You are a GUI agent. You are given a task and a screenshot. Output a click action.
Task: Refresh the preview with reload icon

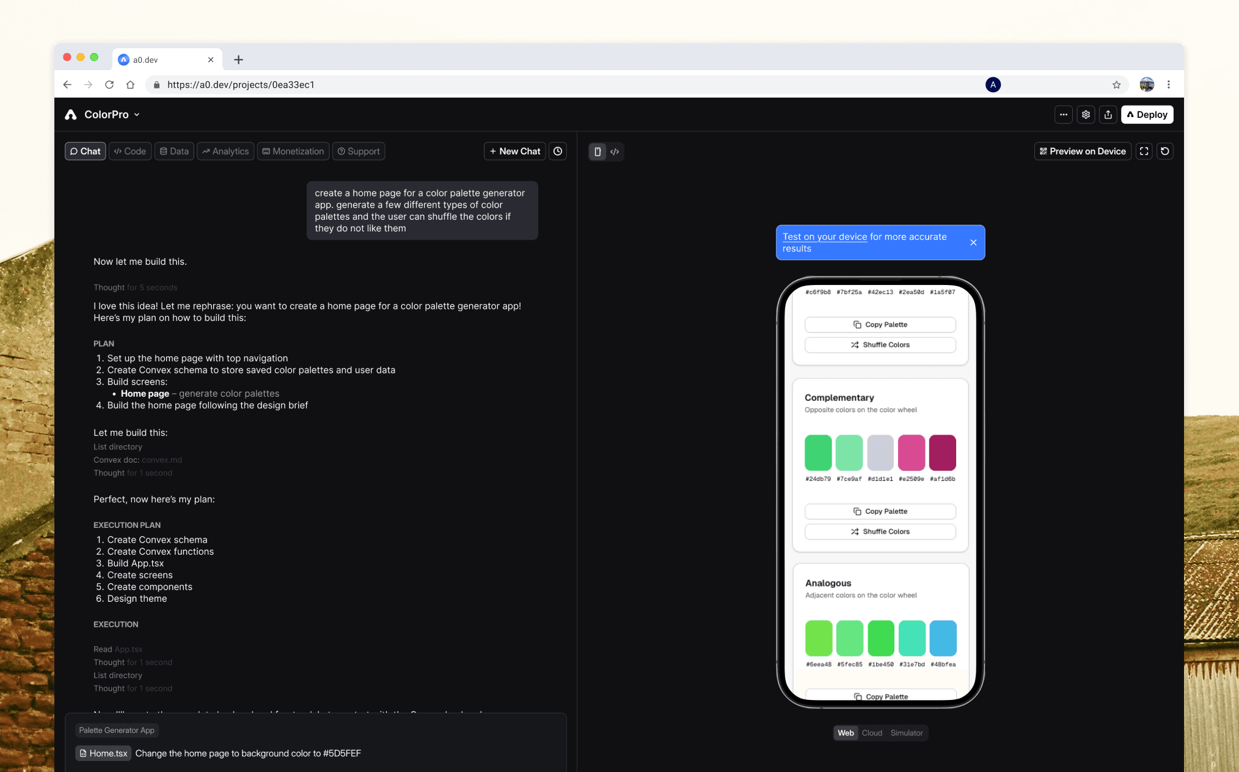pyautogui.click(x=1164, y=151)
